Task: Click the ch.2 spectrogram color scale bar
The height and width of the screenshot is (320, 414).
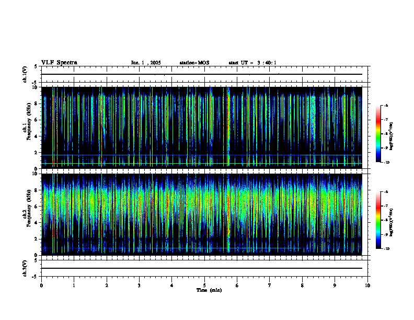Action: point(378,220)
